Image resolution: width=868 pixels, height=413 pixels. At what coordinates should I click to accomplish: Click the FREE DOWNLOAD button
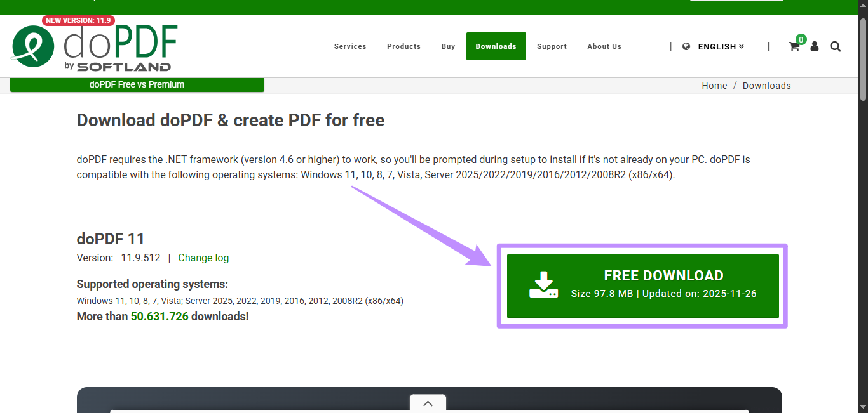click(x=643, y=285)
